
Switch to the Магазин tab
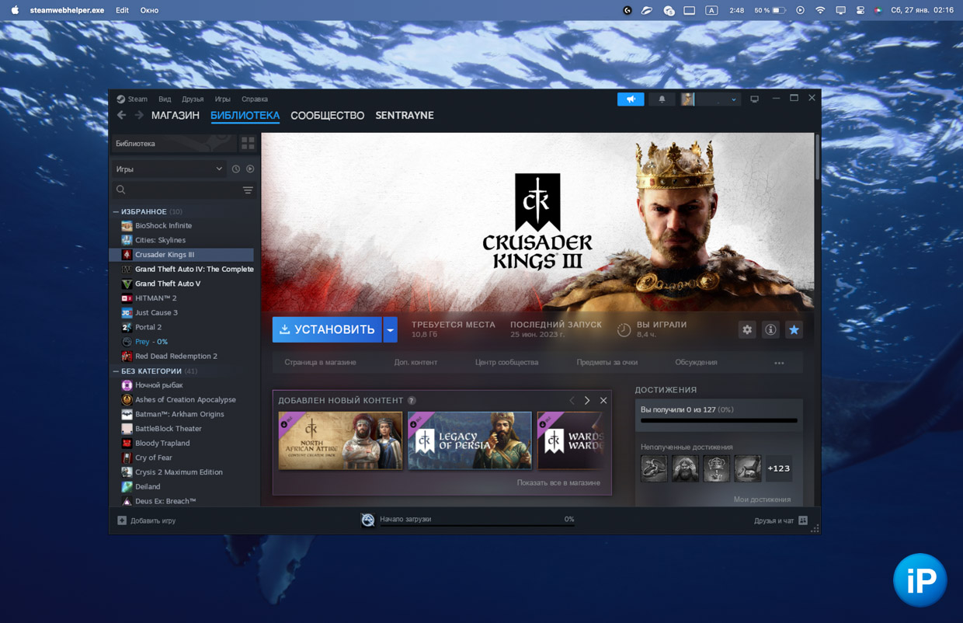click(x=176, y=115)
